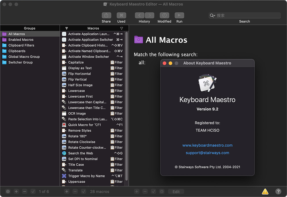Viewport: 287px width, 197px height.
Task: Open the Clipboard Filters group
Action: [x=30, y=45]
